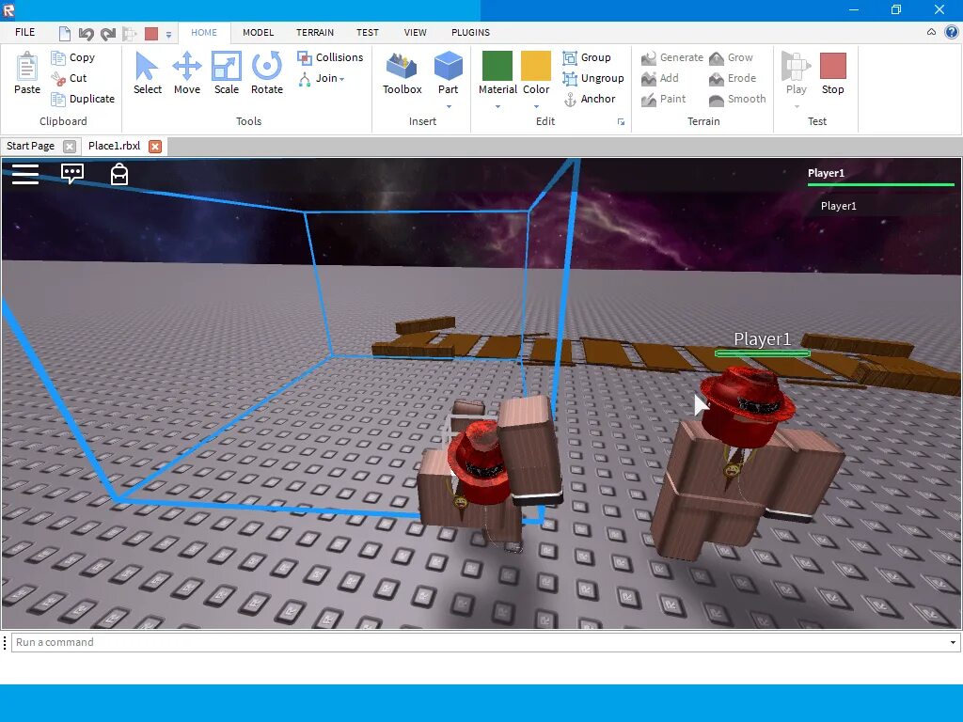Viewport: 963px width, 722px height.
Task: Click the Roblox Studio logo icon
Action: (8, 9)
